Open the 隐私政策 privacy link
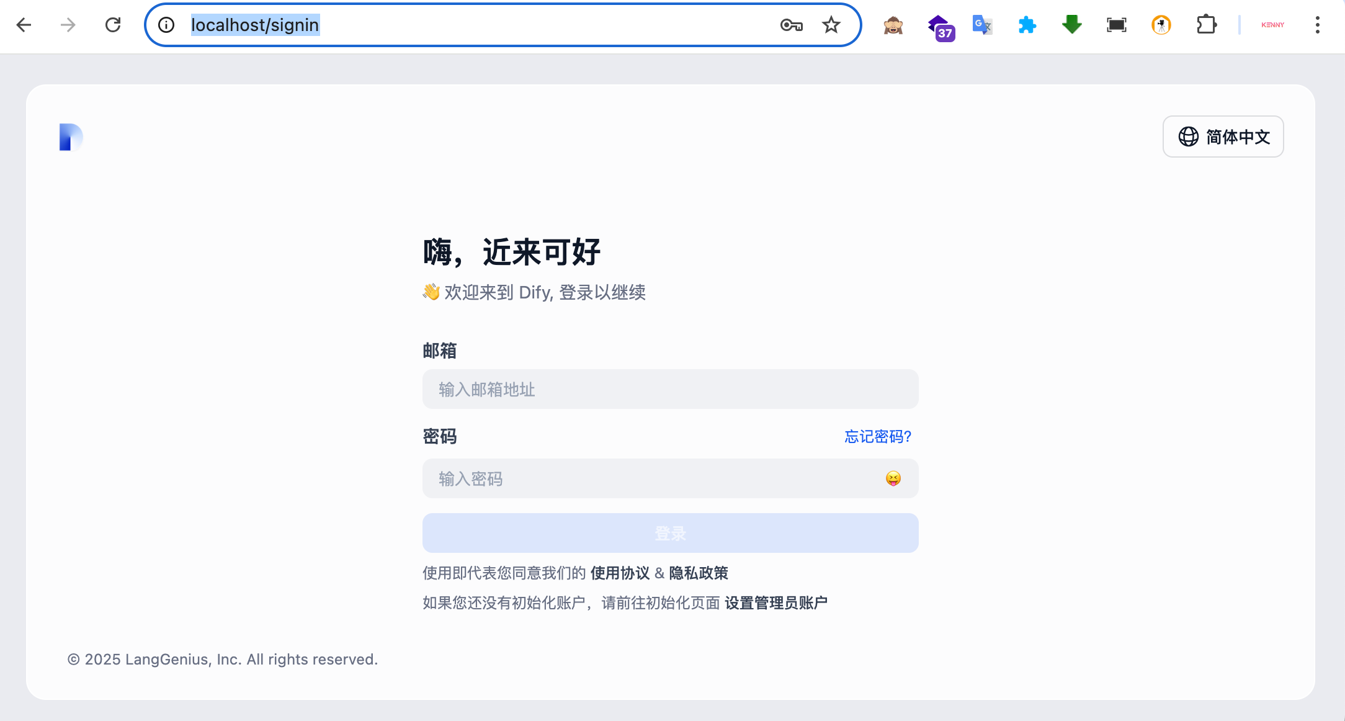The image size is (1345, 721). point(699,573)
